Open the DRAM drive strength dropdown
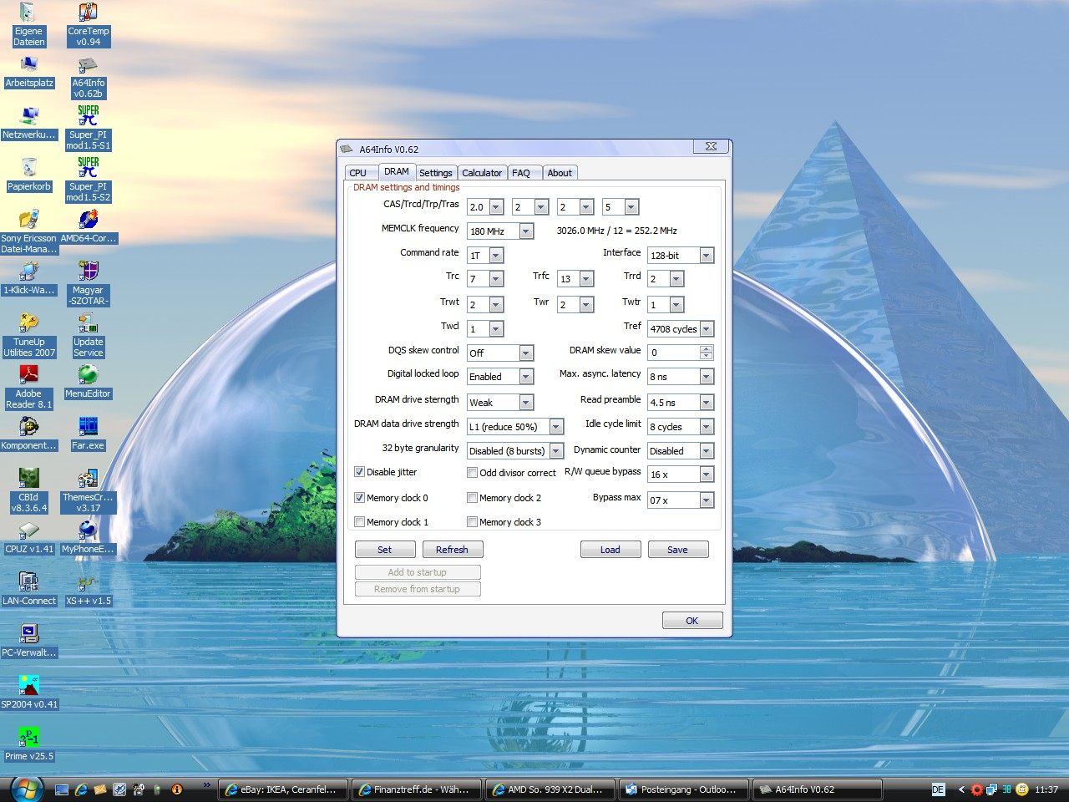Screen dimensions: 1069x802 pos(526,403)
